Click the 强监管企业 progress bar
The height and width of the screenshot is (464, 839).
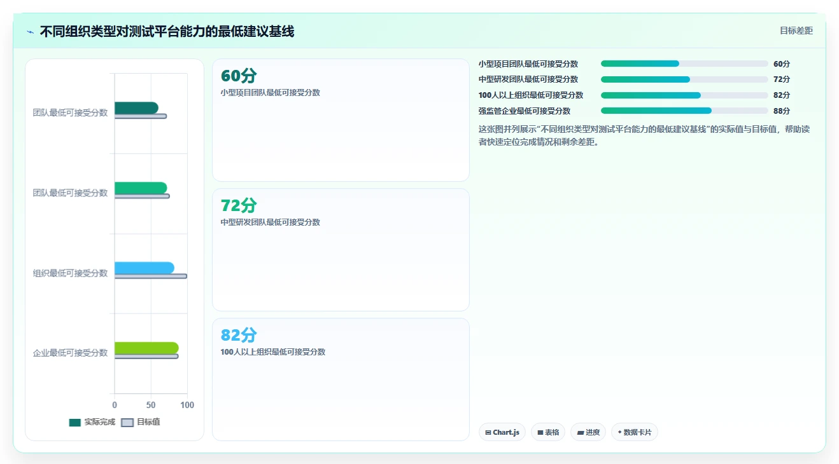(x=684, y=111)
